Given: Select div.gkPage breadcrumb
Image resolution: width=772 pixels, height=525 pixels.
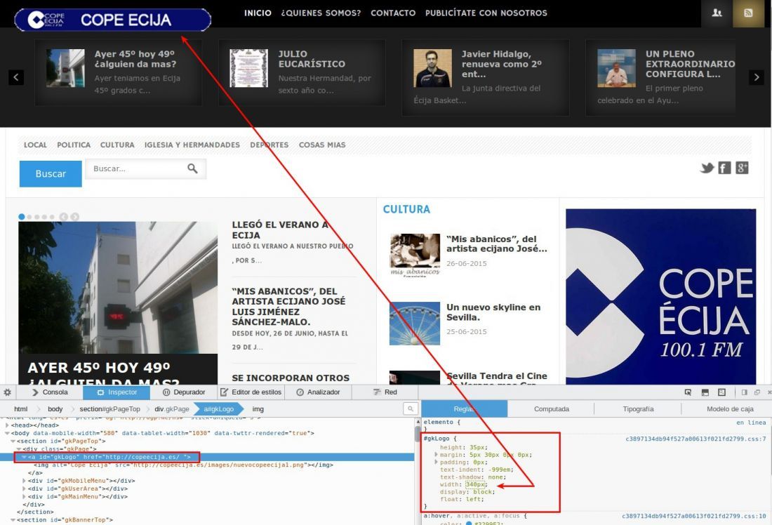Looking at the screenshot, I should [x=172, y=408].
